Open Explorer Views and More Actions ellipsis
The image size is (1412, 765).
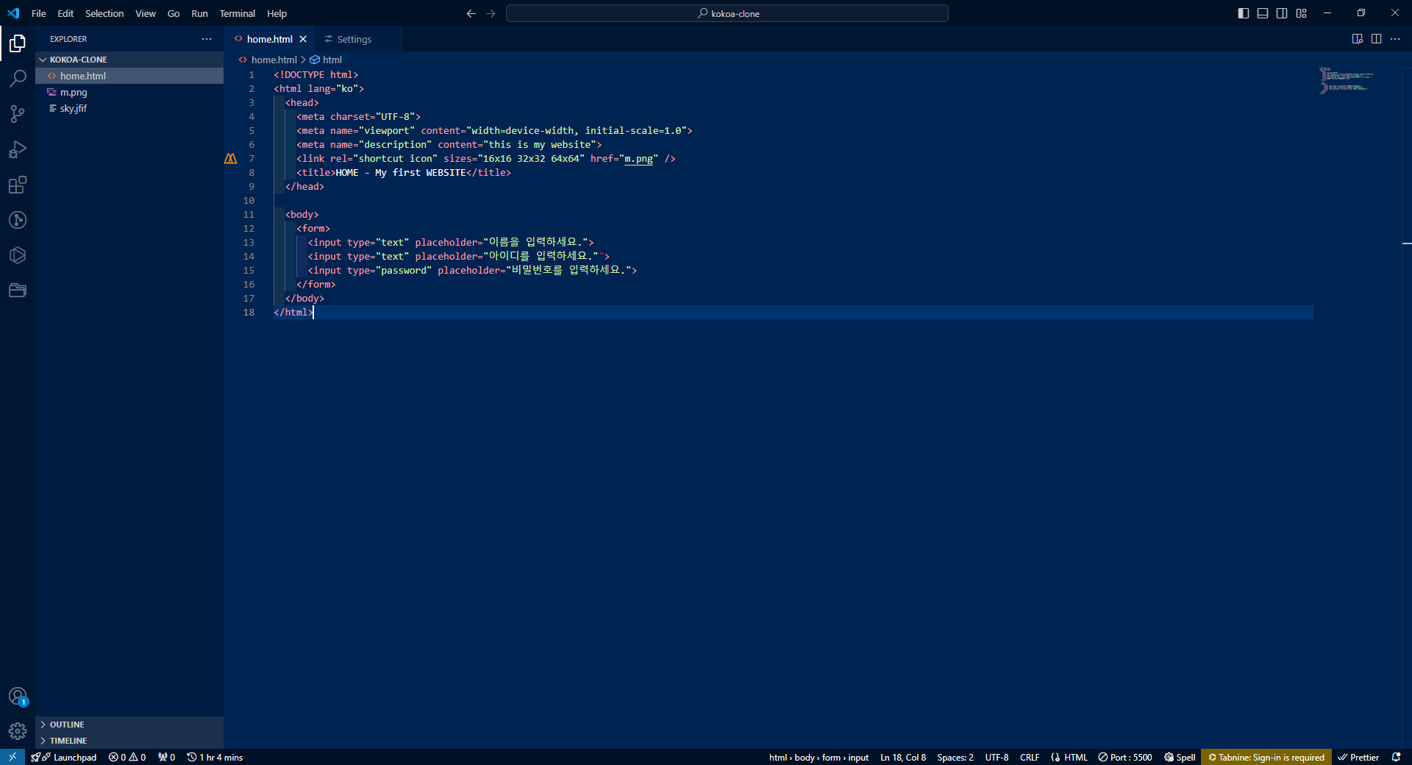(x=207, y=39)
